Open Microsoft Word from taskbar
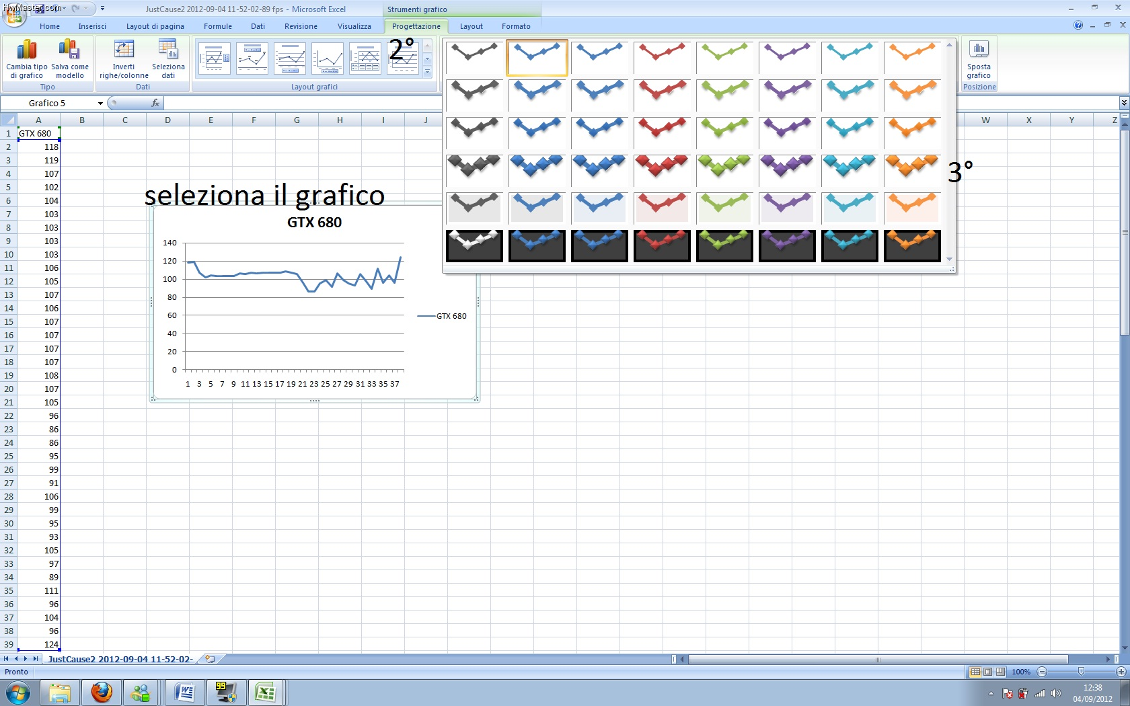This screenshot has height=706, width=1130. click(x=184, y=693)
